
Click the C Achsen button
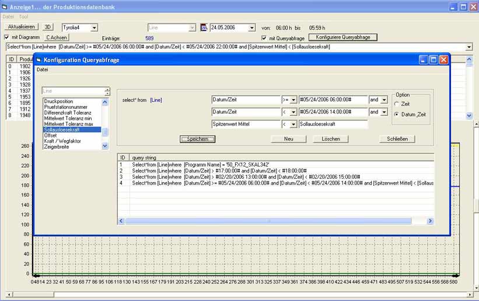[x=57, y=37]
